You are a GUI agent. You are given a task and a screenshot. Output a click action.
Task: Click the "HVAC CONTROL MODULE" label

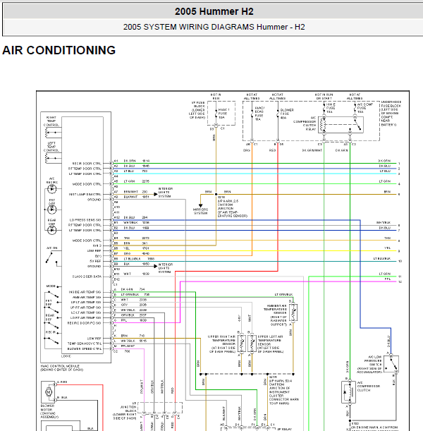point(60,366)
